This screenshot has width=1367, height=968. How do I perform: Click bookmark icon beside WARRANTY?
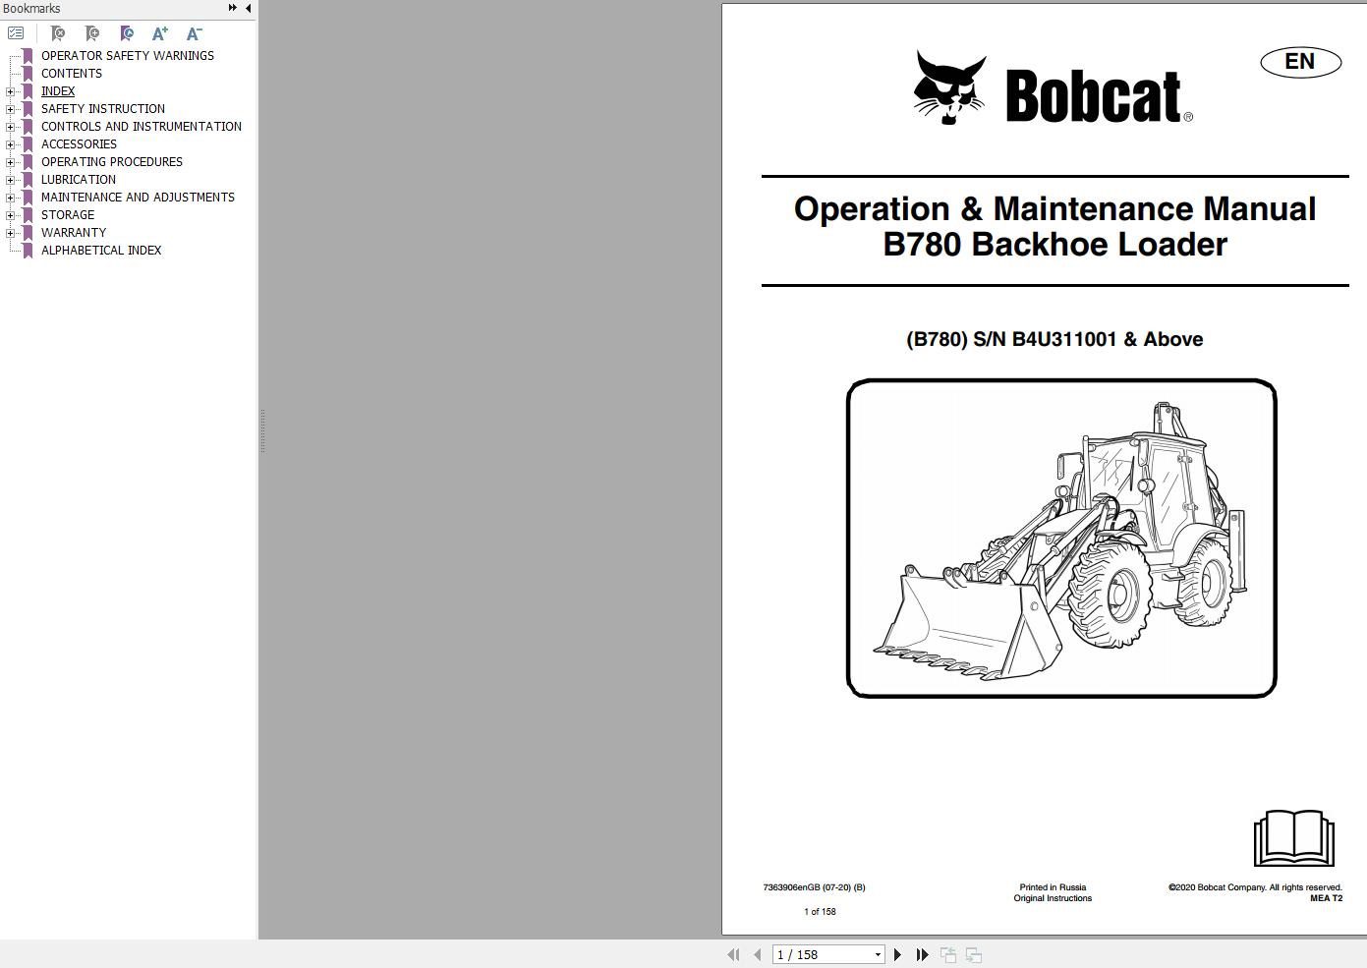28,233
